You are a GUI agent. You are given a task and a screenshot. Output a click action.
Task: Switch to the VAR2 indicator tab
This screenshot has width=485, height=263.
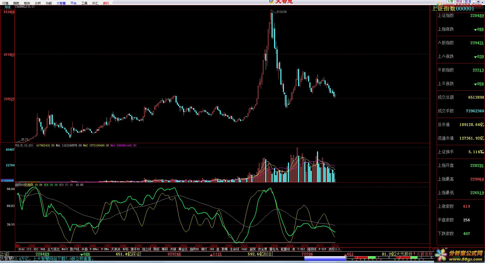pyautogui.click(x=244, y=249)
